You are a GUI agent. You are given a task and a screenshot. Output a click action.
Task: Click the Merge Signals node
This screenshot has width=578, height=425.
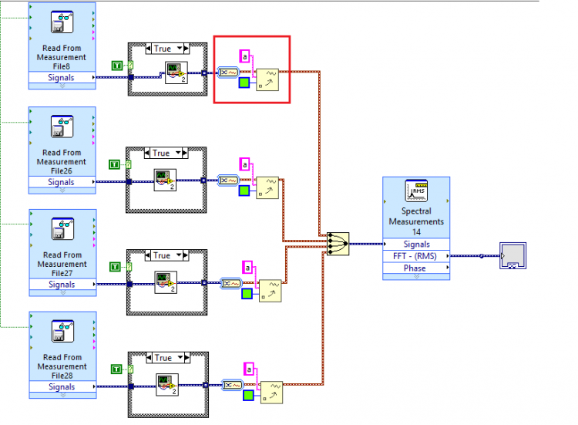338,244
